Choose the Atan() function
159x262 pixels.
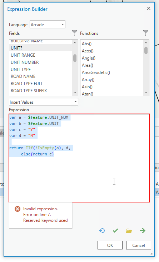(88, 94)
